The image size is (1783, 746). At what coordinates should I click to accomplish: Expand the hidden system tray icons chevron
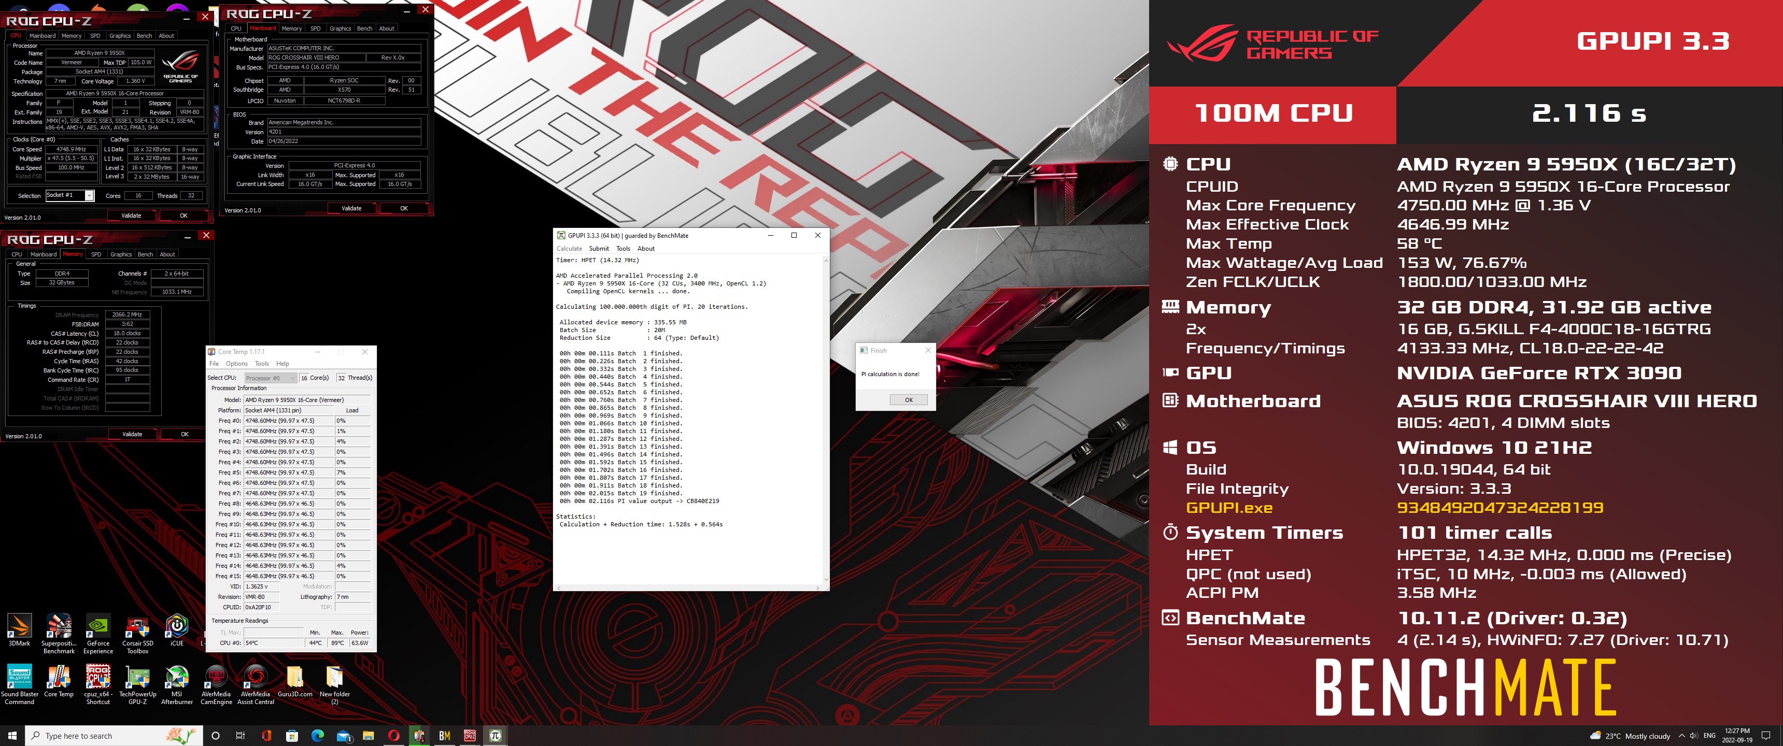[1682, 736]
